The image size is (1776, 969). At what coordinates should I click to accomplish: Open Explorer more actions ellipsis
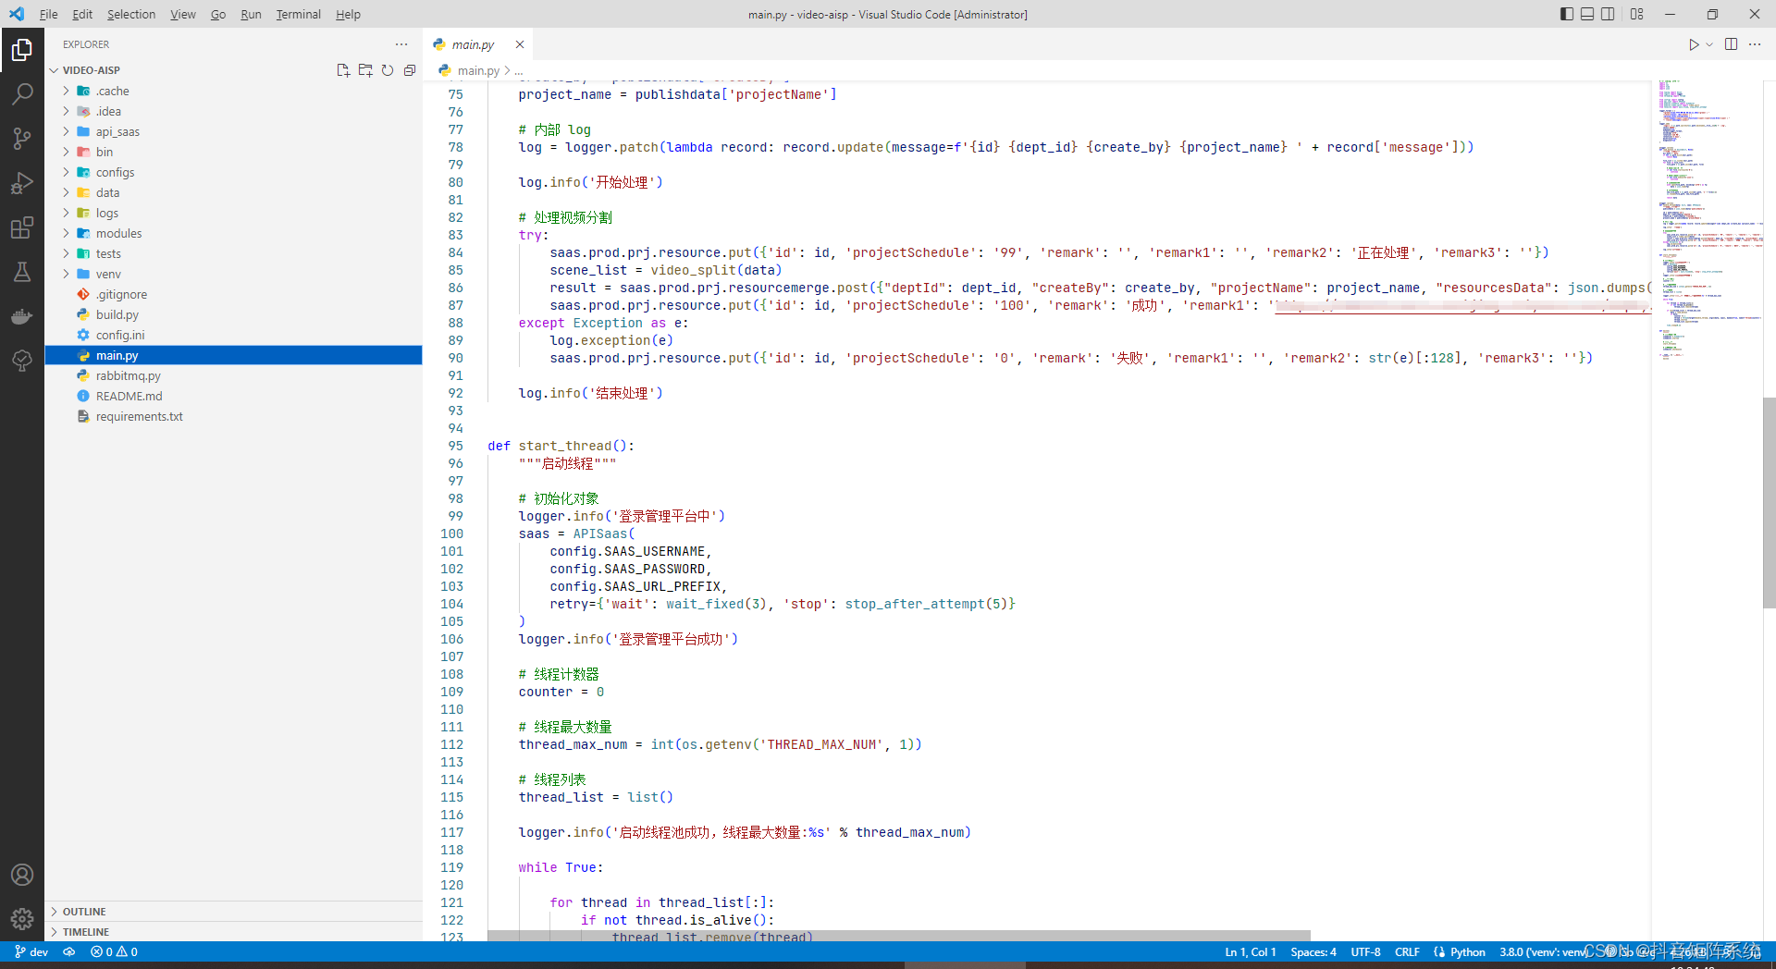click(401, 44)
